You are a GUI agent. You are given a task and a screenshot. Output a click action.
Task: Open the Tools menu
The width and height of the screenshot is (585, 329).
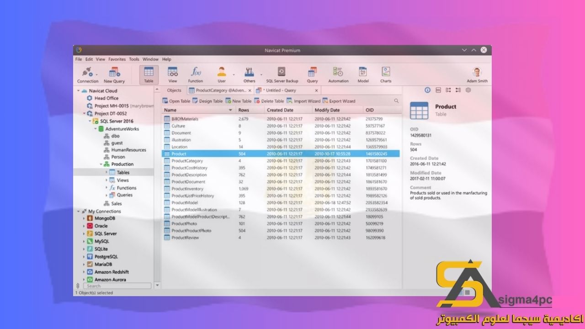click(x=134, y=59)
